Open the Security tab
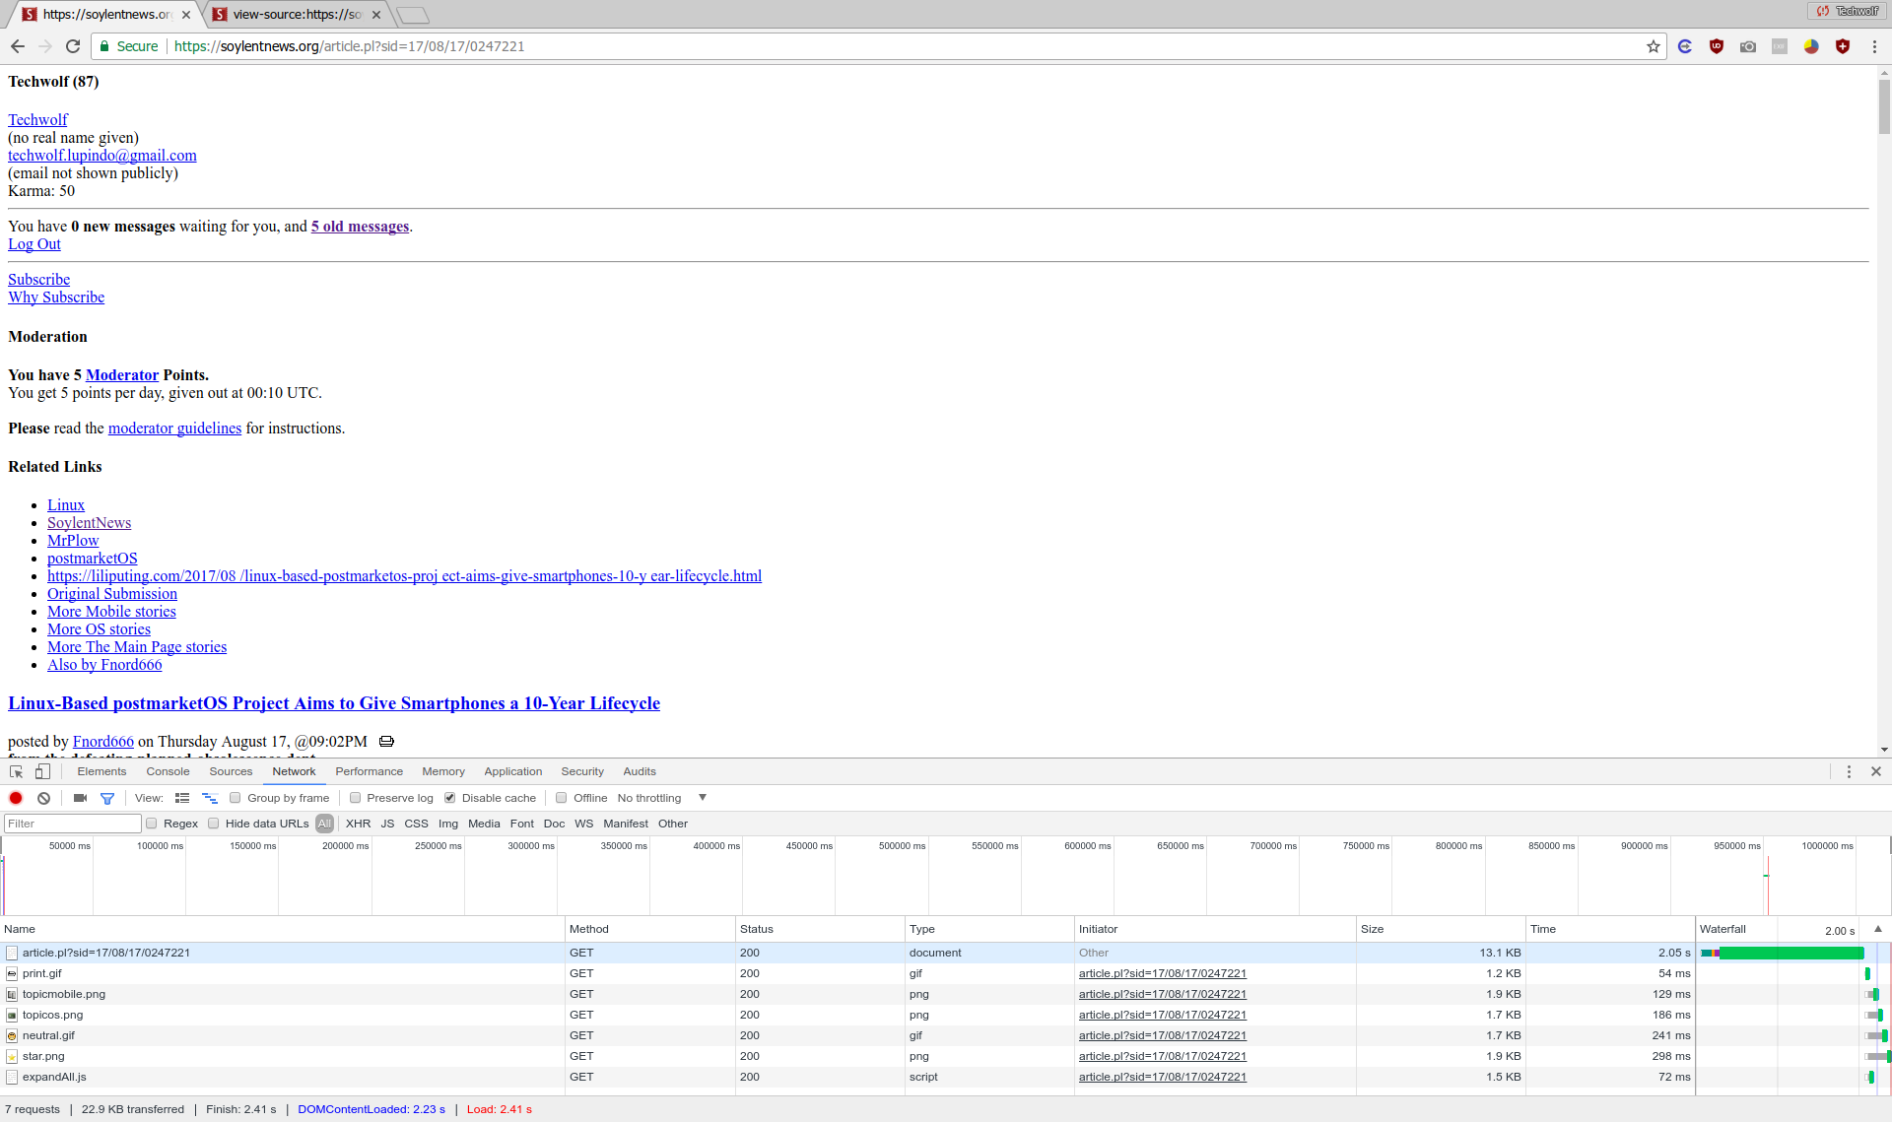Viewport: 1892px width, 1122px height. (x=582, y=771)
